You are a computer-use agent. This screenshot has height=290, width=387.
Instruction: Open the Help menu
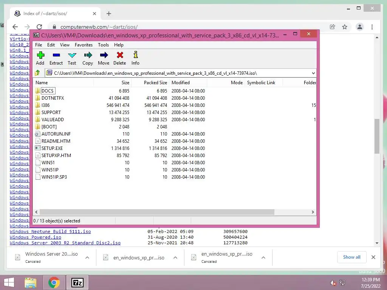[119, 45]
